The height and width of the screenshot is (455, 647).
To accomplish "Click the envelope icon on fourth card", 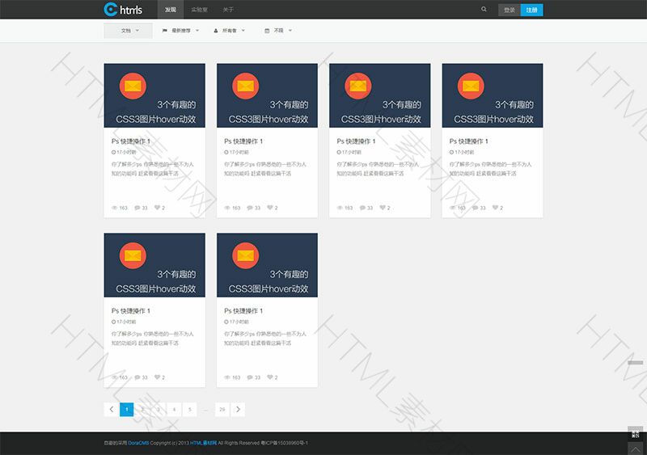I will [469, 86].
